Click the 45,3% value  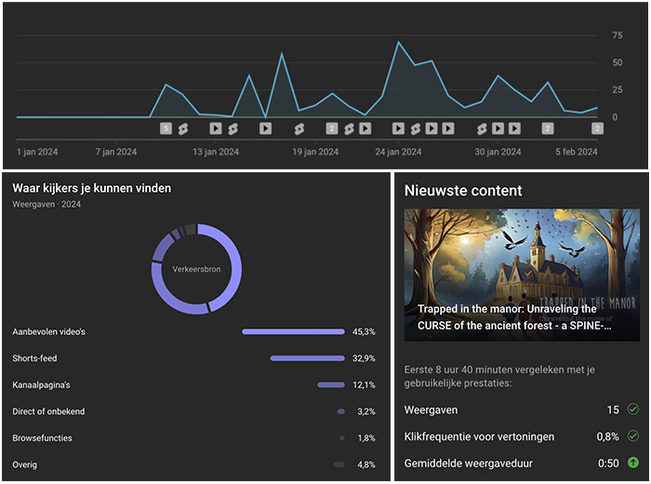click(x=364, y=332)
